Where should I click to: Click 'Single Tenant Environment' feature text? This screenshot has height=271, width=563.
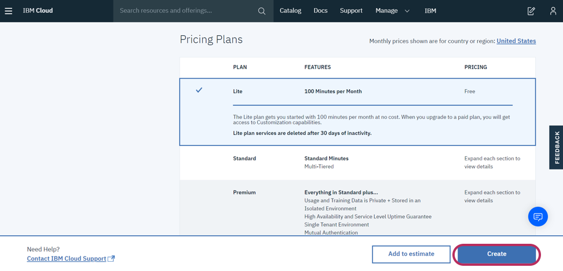click(x=337, y=225)
